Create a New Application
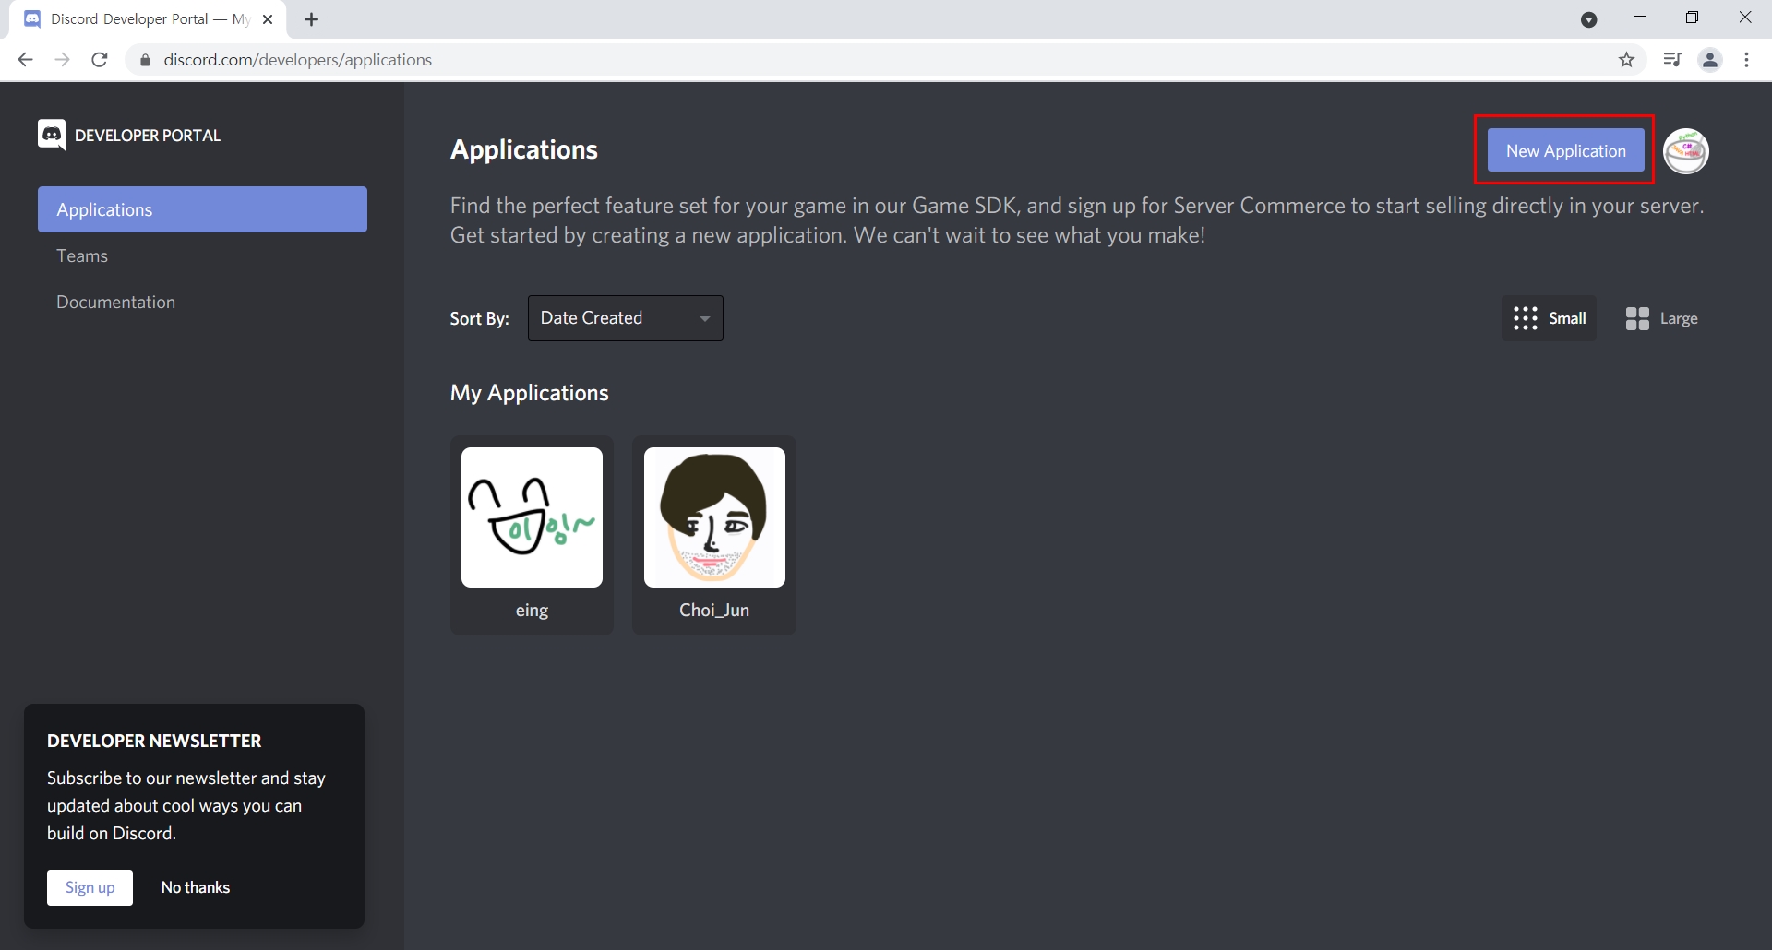The image size is (1772, 950). [x=1566, y=150]
